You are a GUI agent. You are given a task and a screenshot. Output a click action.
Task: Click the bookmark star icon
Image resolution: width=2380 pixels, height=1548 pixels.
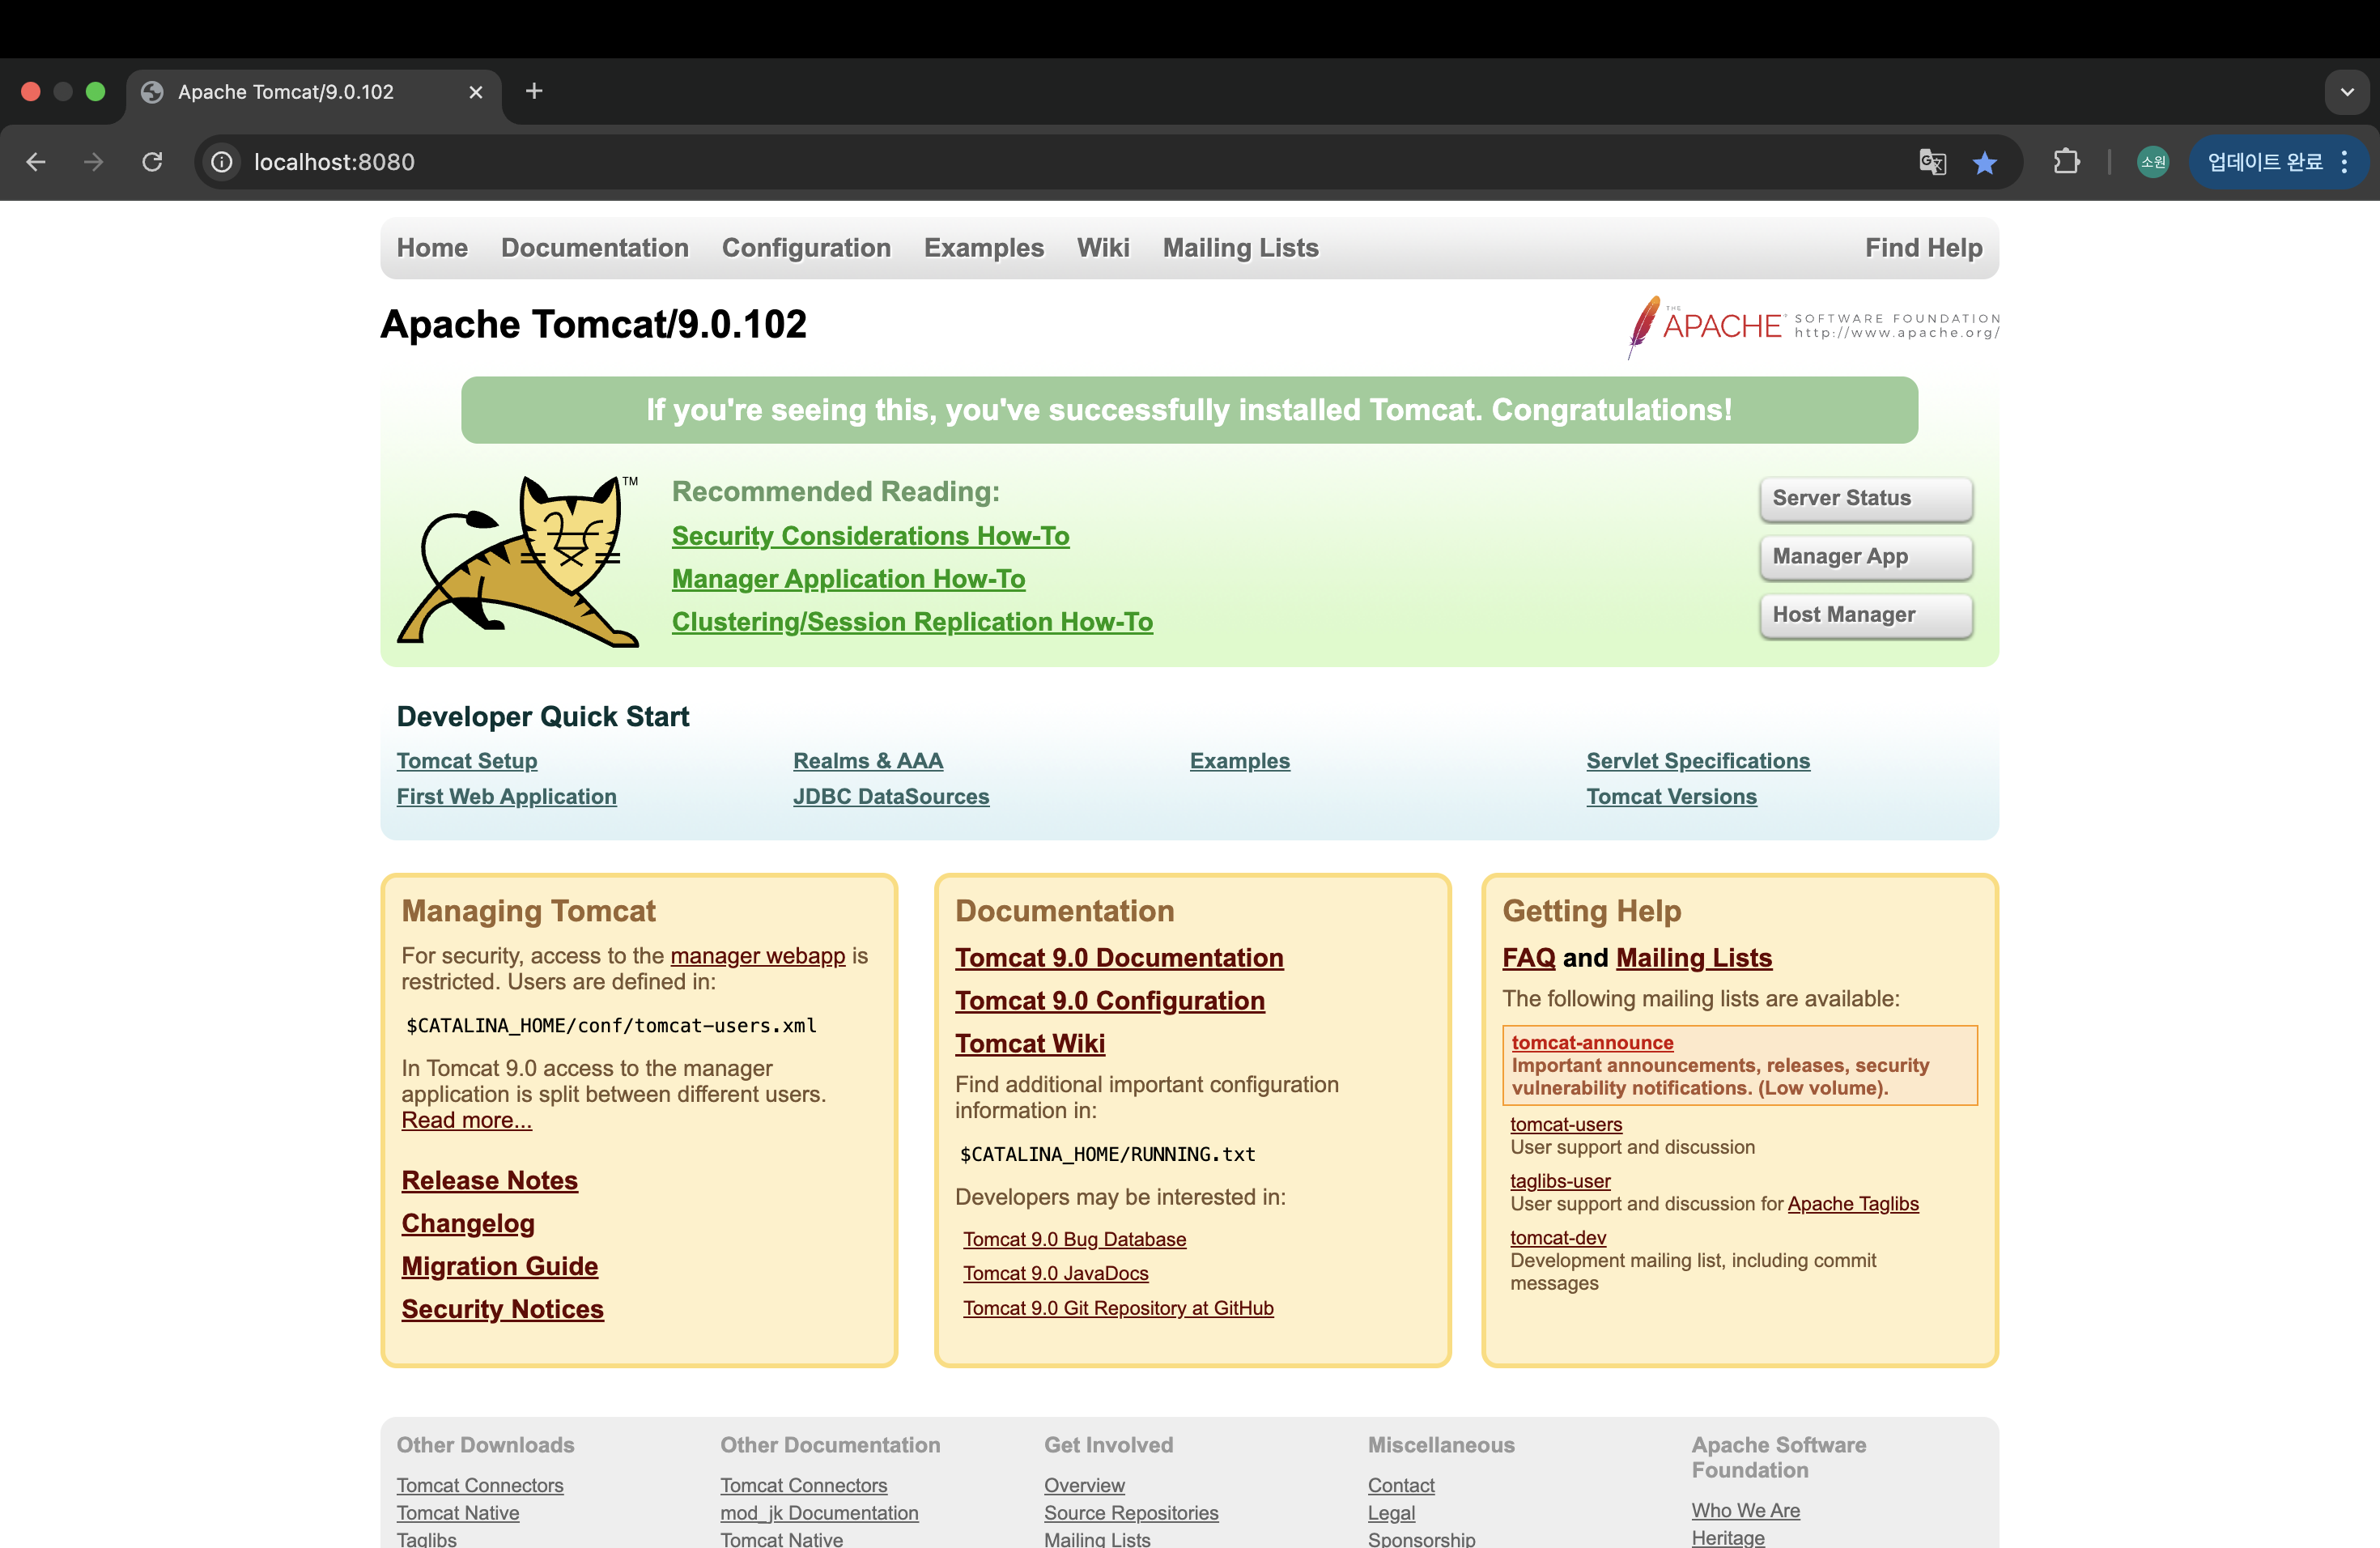pos(1985,162)
